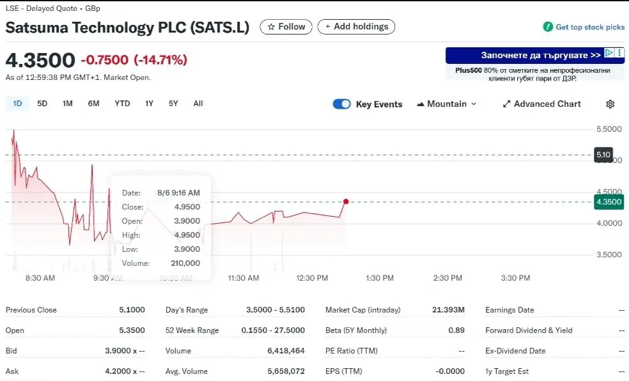Open Get top stock picks link

click(x=589, y=27)
